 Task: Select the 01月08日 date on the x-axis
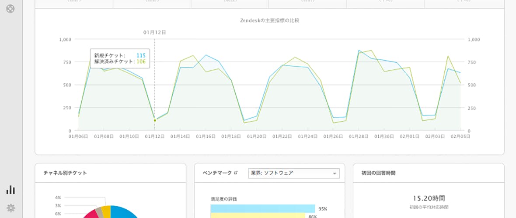103,136
